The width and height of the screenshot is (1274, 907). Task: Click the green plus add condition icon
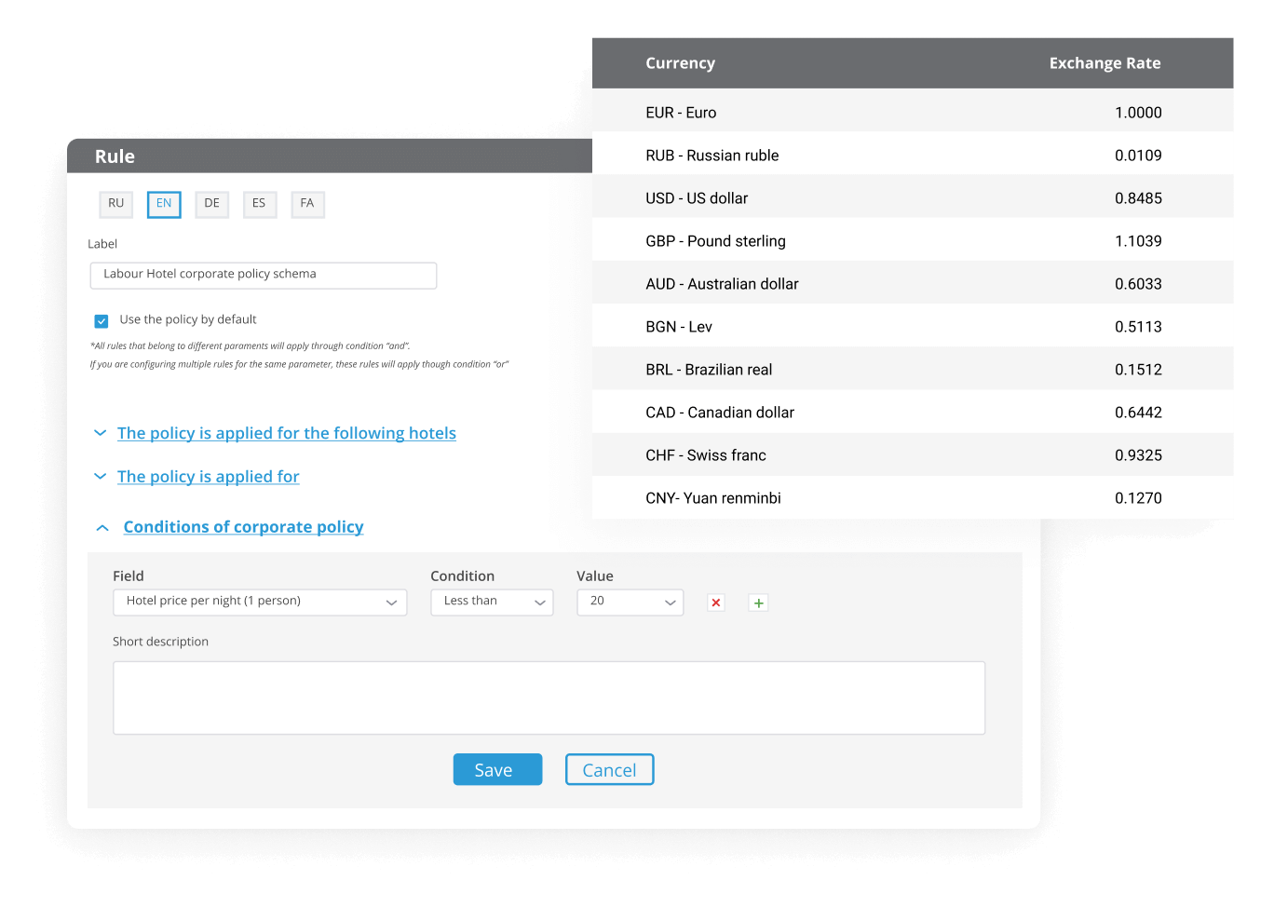tap(758, 602)
